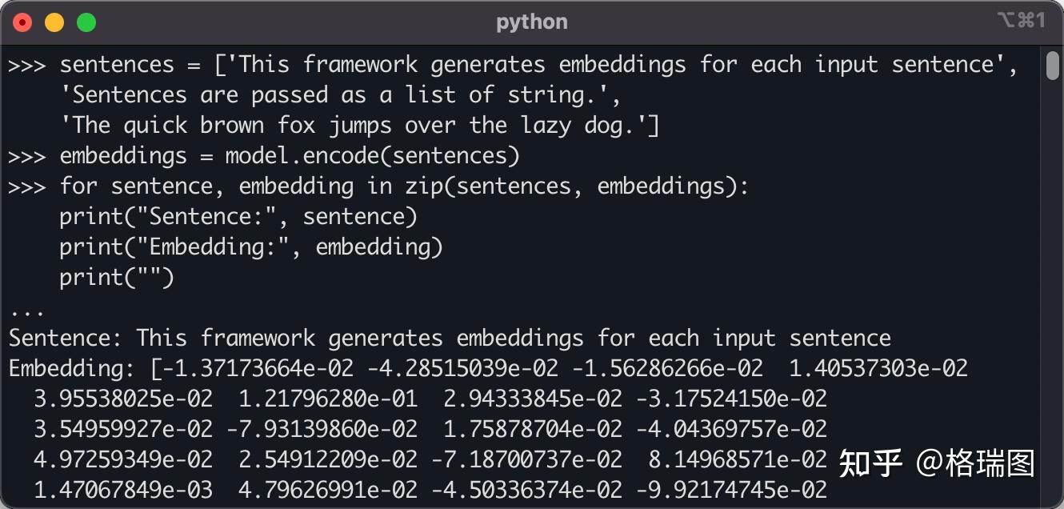This screenshot has width=1064, height=509.
Task: Click the ⌥⌘1 window shortcut indicator
Action: tap(1021, 21)
